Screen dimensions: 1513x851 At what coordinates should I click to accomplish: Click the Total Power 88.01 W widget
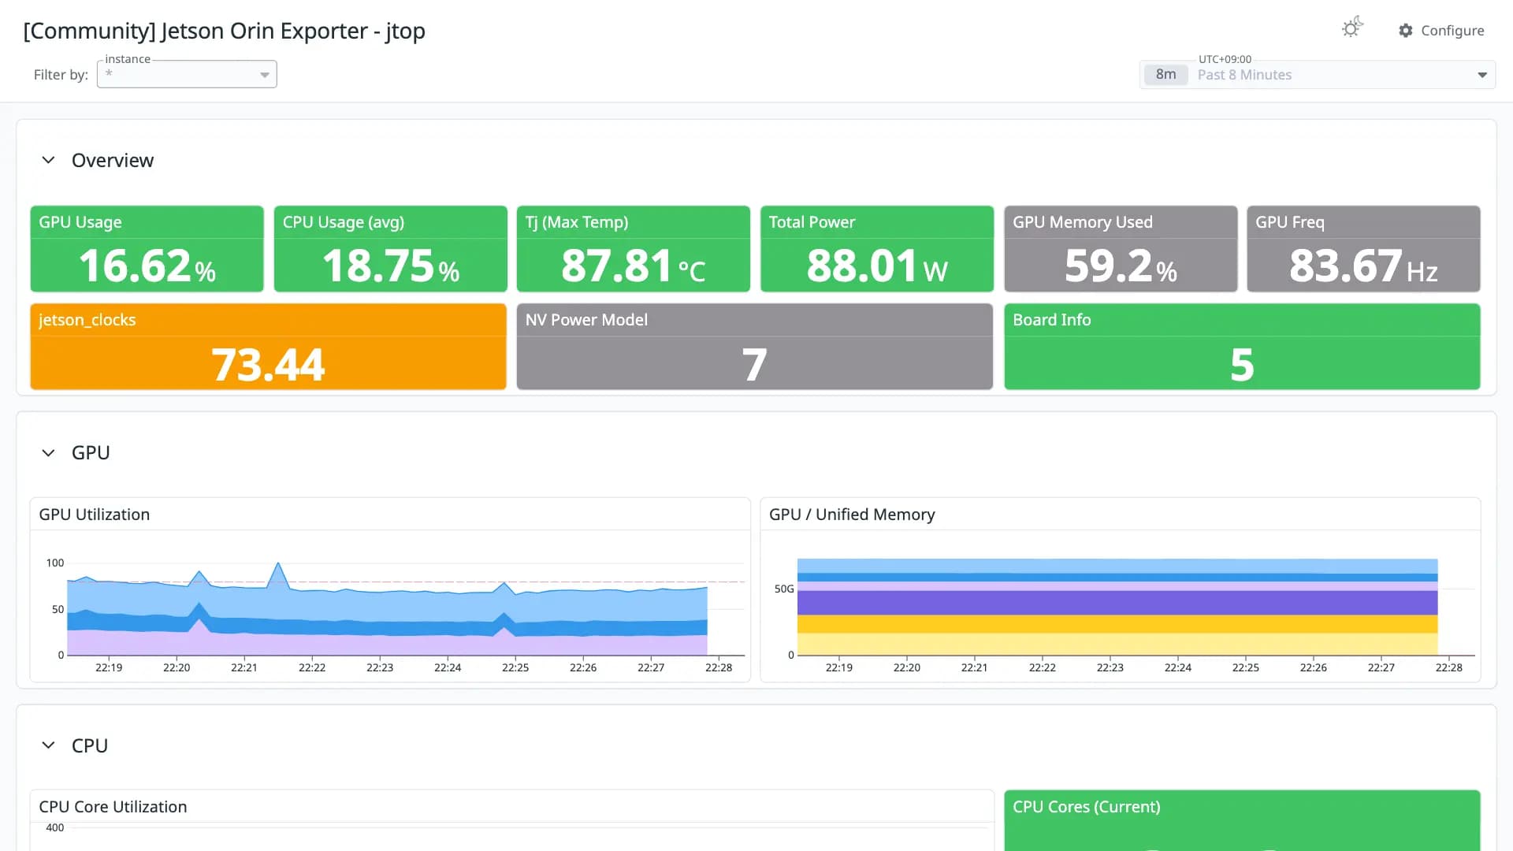tap(877, 249)
